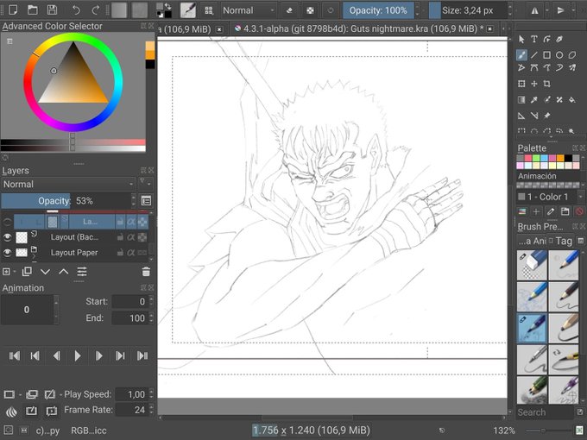
Task: Select the Transform tool
Action: click(521, 84)
